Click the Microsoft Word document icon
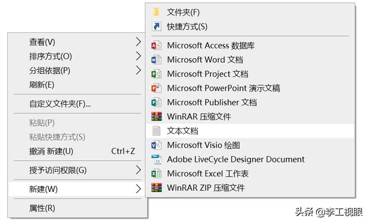 pos(156,60)
